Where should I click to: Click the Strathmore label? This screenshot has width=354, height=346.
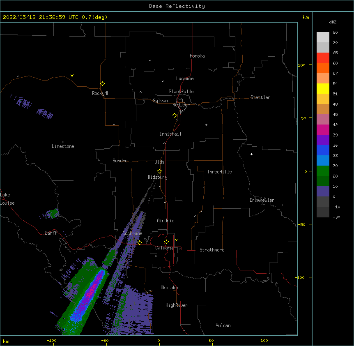[x=212, y=250]
